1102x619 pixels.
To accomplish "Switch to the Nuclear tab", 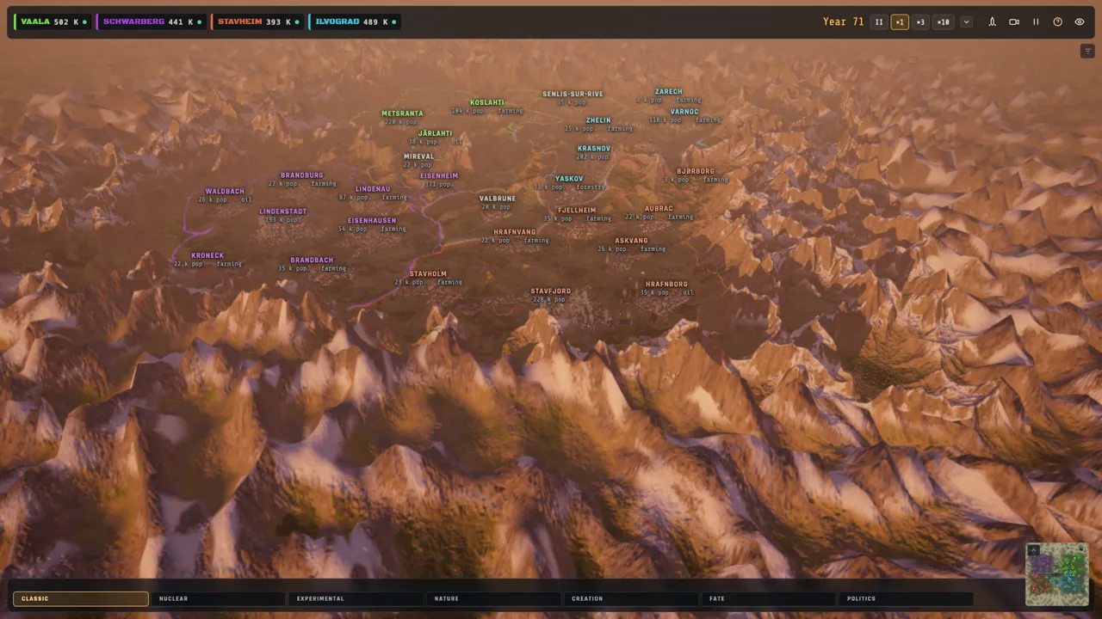I will pos(218,598).
